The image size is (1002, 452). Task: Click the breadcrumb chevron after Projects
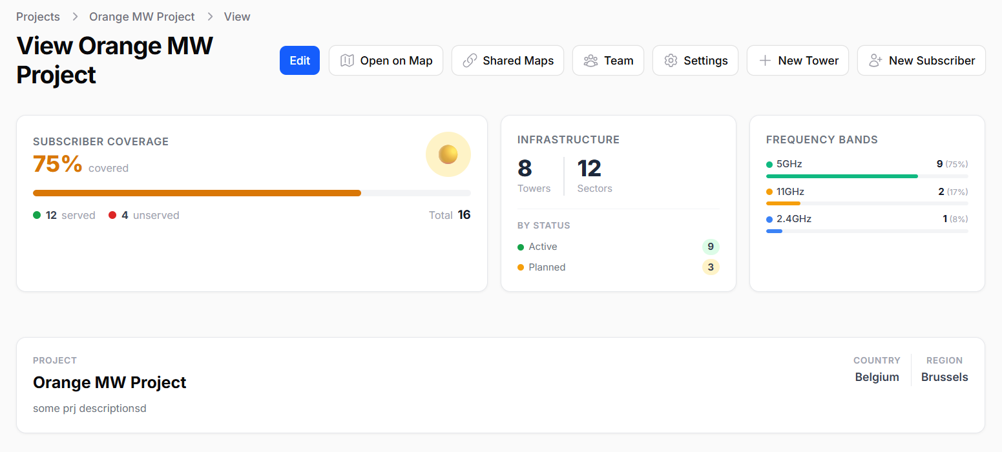tap(75, 17)
